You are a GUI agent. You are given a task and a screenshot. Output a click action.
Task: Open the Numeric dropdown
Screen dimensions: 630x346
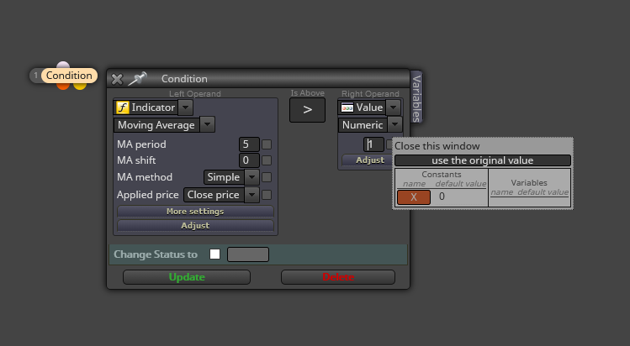[395, 124]
